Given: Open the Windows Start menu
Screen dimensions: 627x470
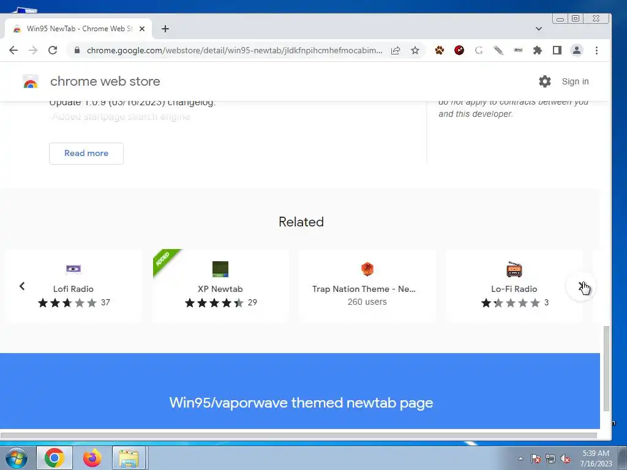Looking at the screenshot, I should pos(15,458).
